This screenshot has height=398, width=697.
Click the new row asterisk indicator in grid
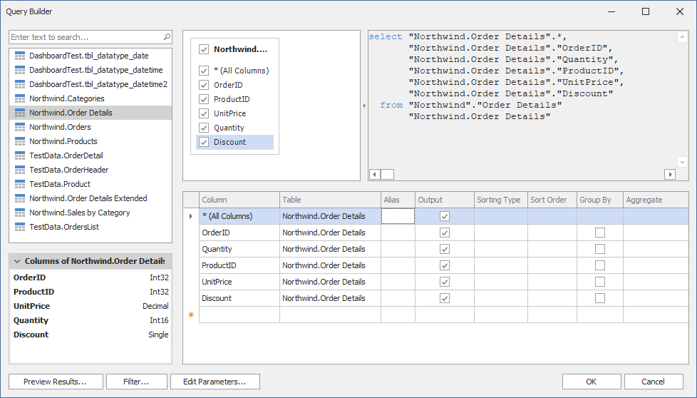coord(191,315)
